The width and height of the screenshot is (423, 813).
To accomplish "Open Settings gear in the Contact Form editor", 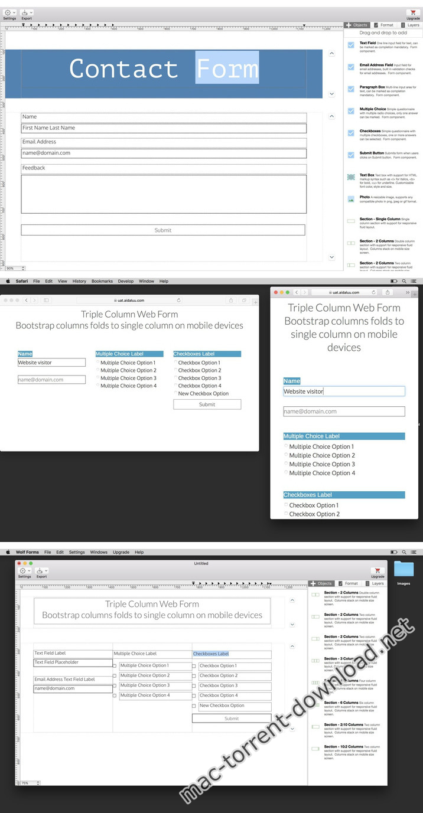I will [7, 12].
